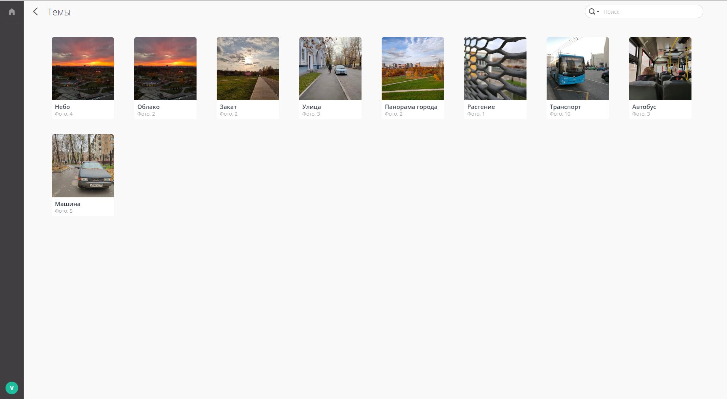Expand the search options dropdown arrow
The width and height of the screenshot is (727, 399).
point(598,12)
